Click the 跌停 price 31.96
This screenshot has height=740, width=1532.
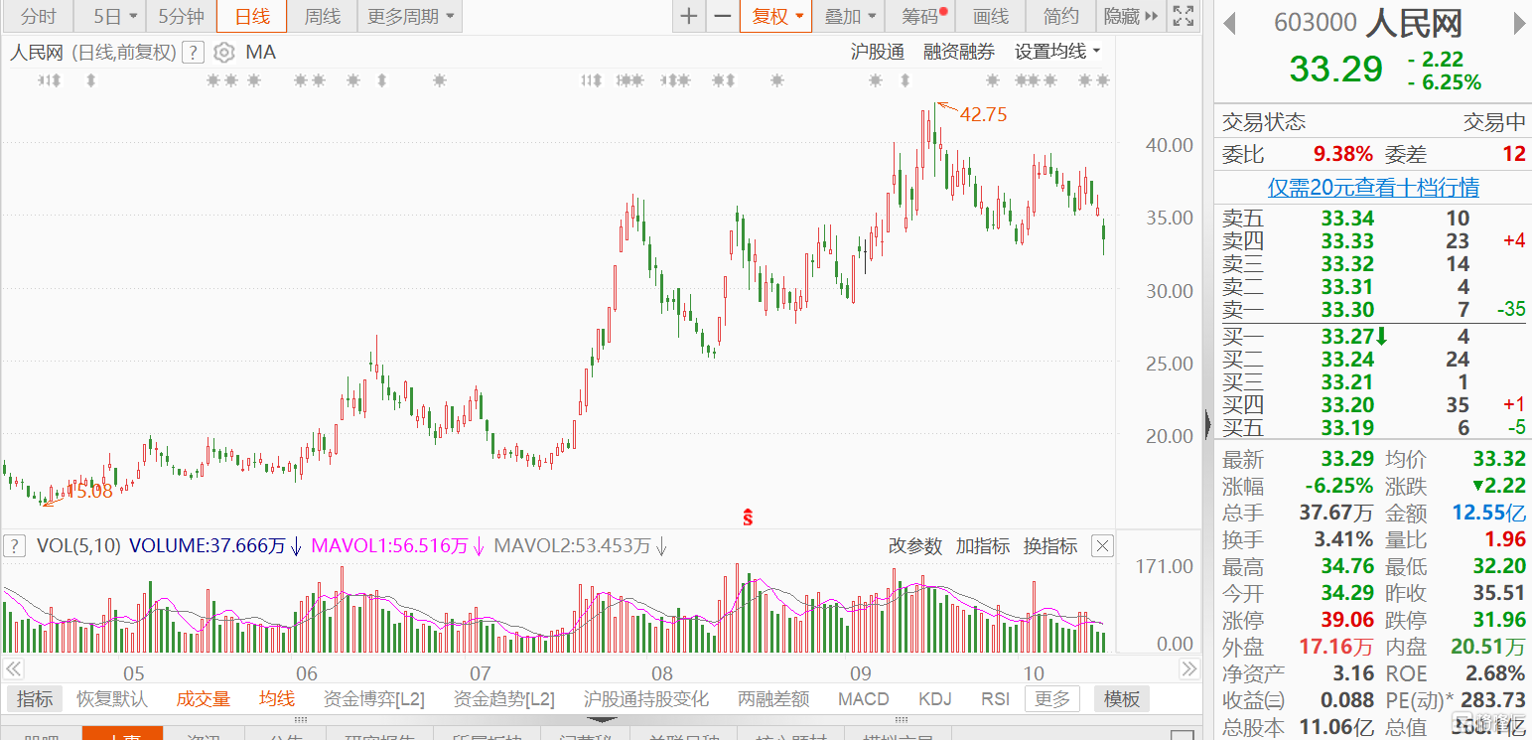tap(1498, 620)
